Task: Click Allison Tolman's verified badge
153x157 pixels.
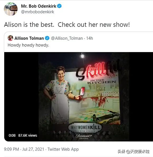Action: click(x=47, y=38)
